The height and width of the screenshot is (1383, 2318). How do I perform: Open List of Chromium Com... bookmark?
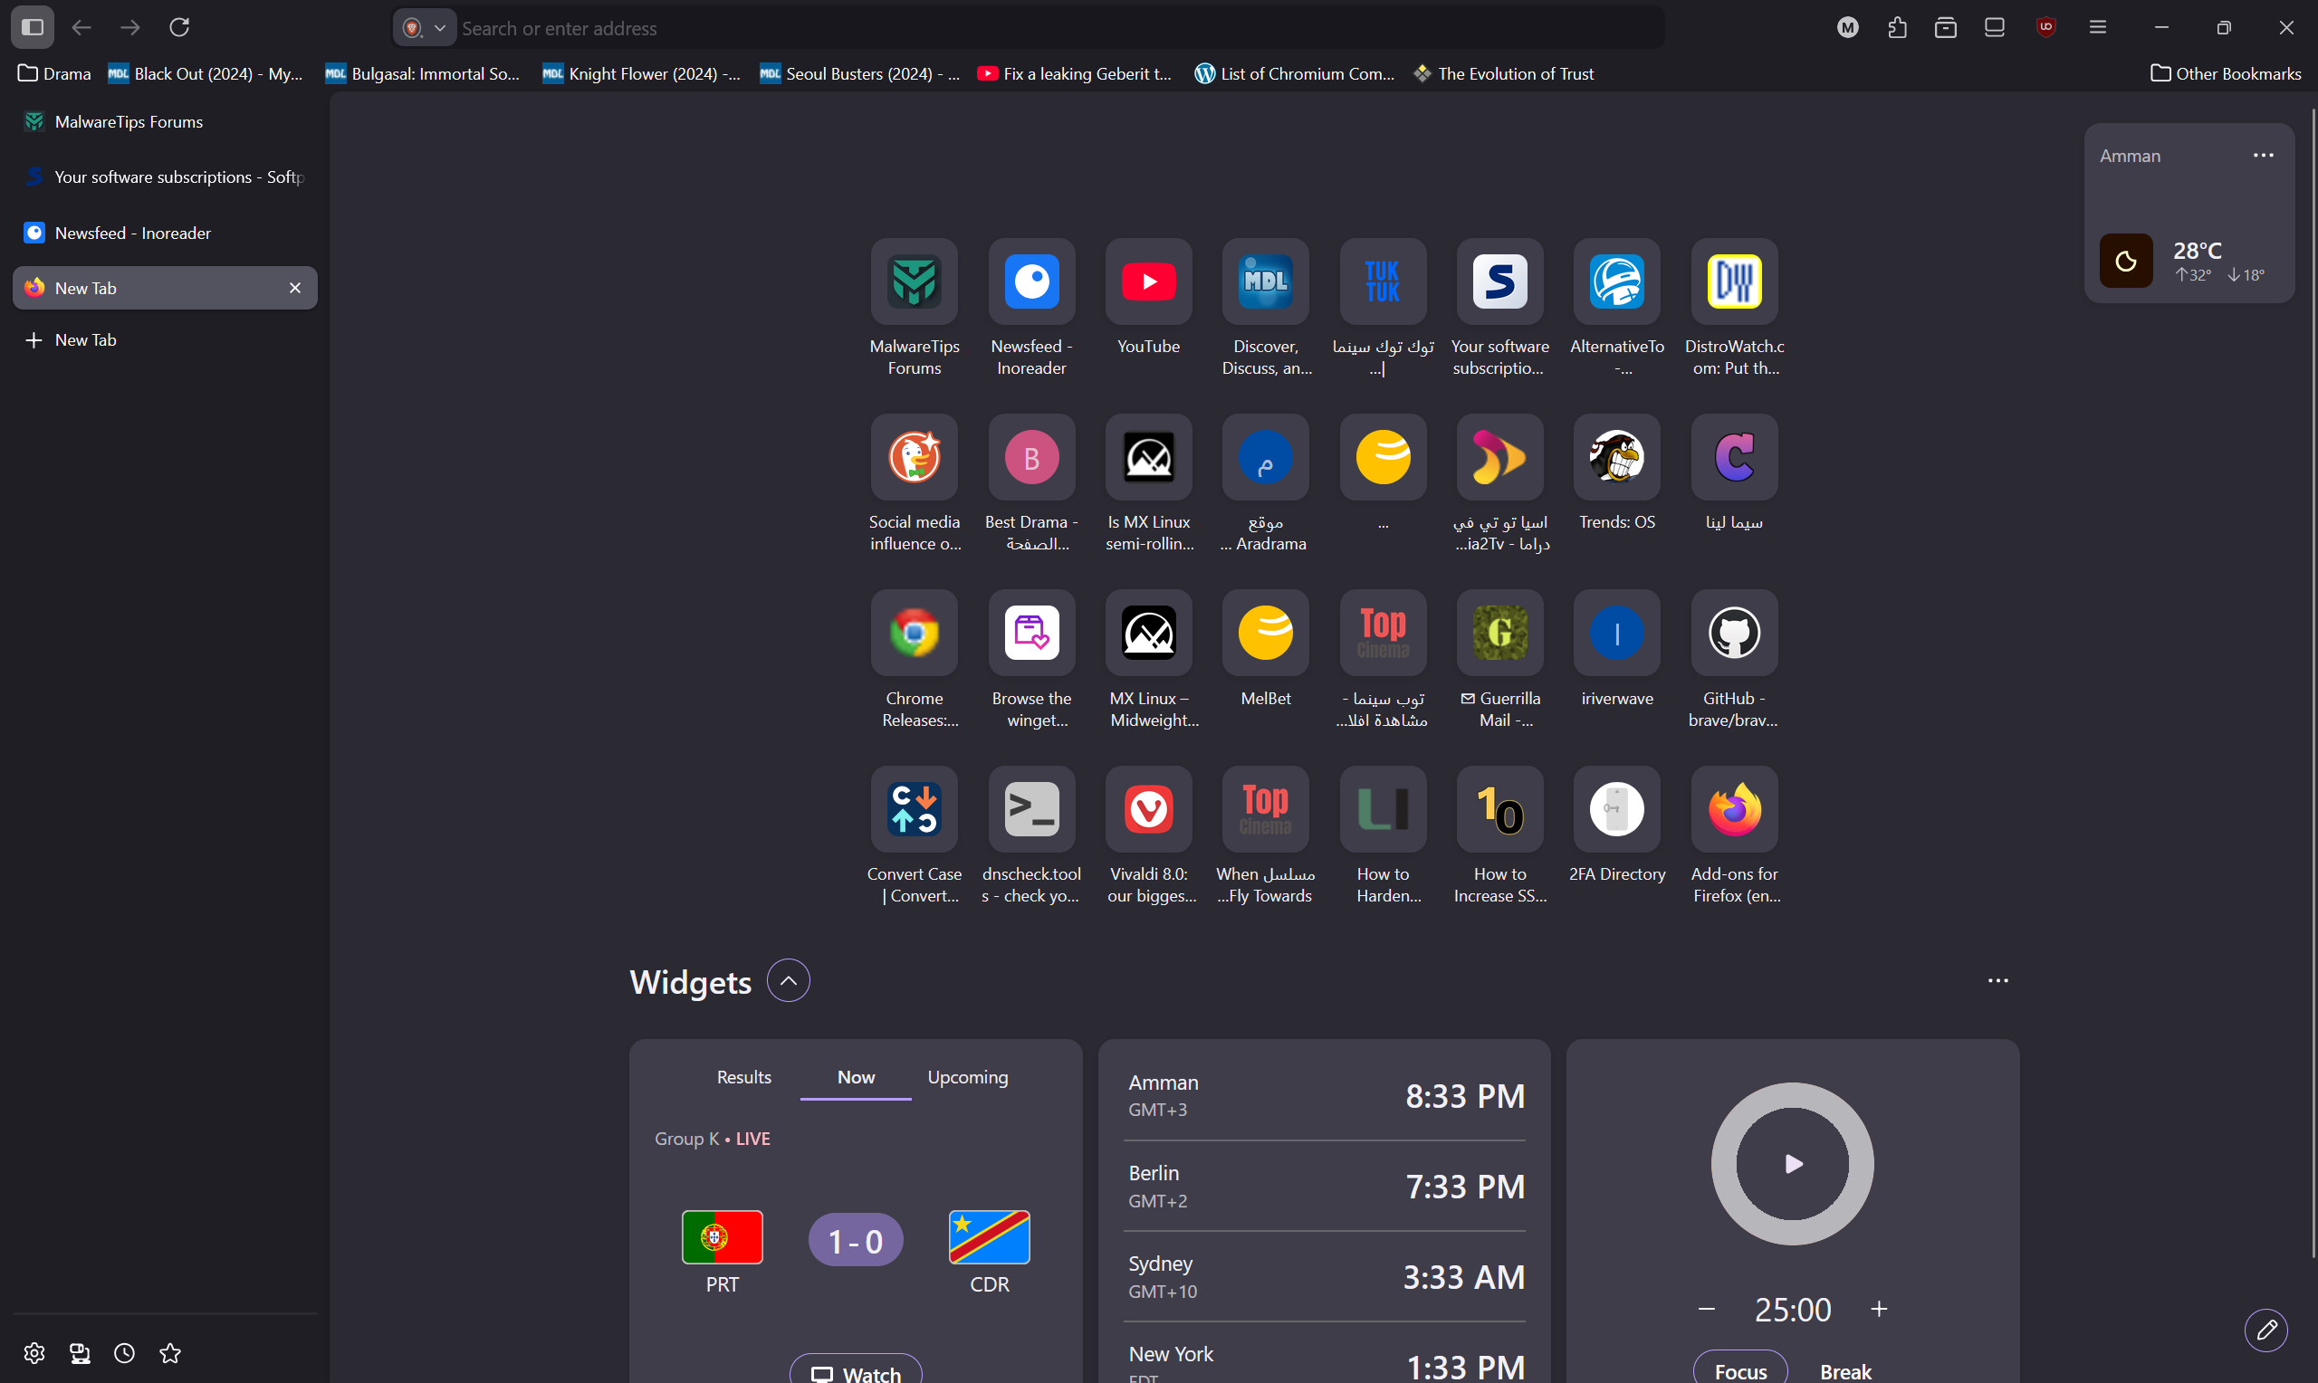point(1295,73)
